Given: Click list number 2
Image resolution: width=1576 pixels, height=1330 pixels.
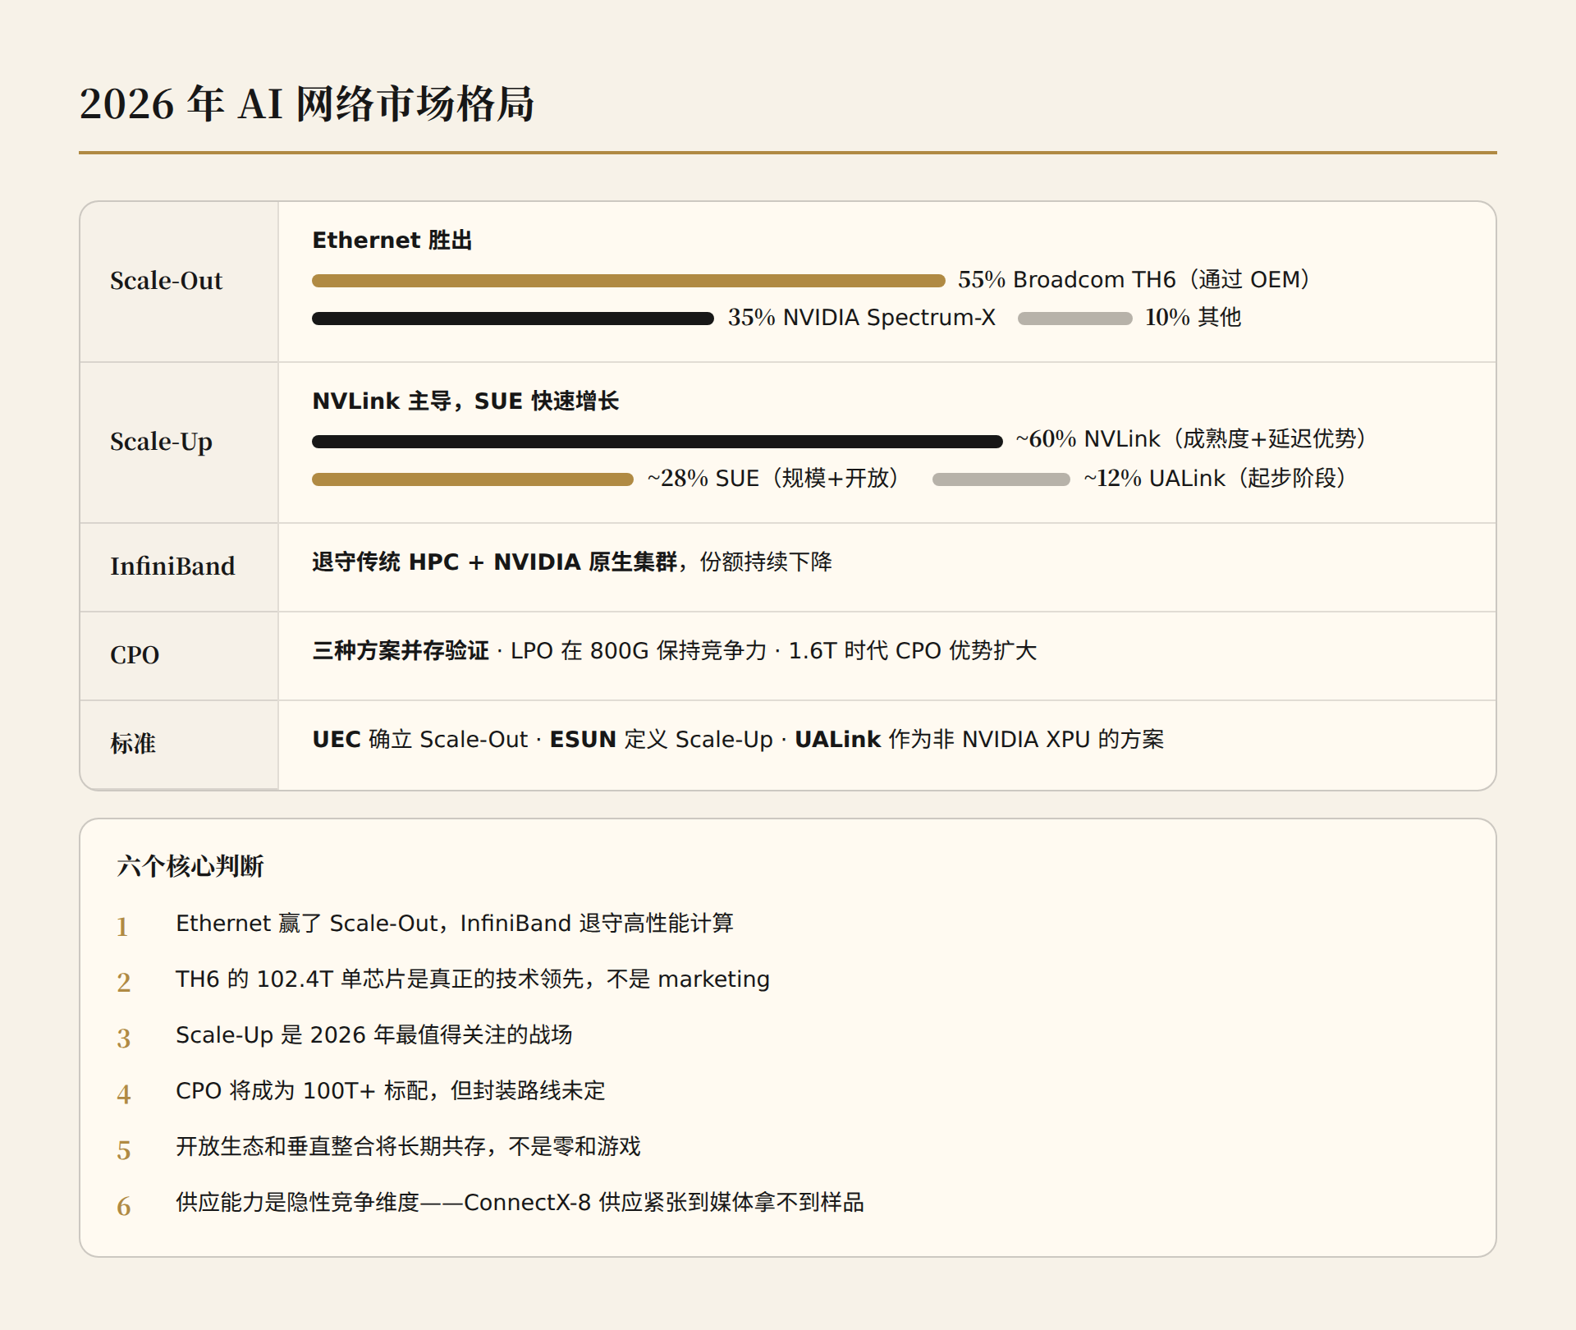Looking at the screenshot, I should (x=123, y=983).
